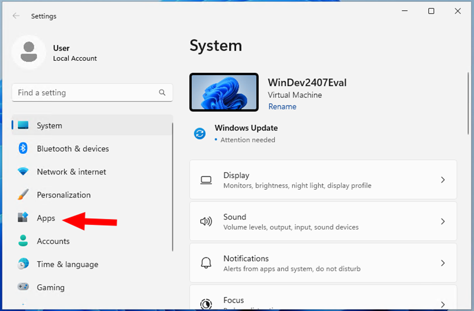Expand the Notifications settings chevron
Screen dimensions: 474x311
coord(442,263)
